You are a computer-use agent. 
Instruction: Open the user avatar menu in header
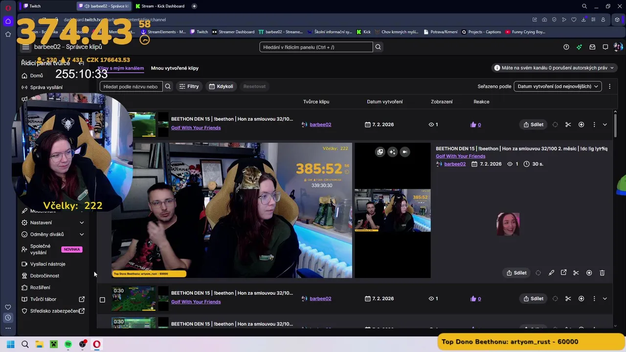[618, 47]
